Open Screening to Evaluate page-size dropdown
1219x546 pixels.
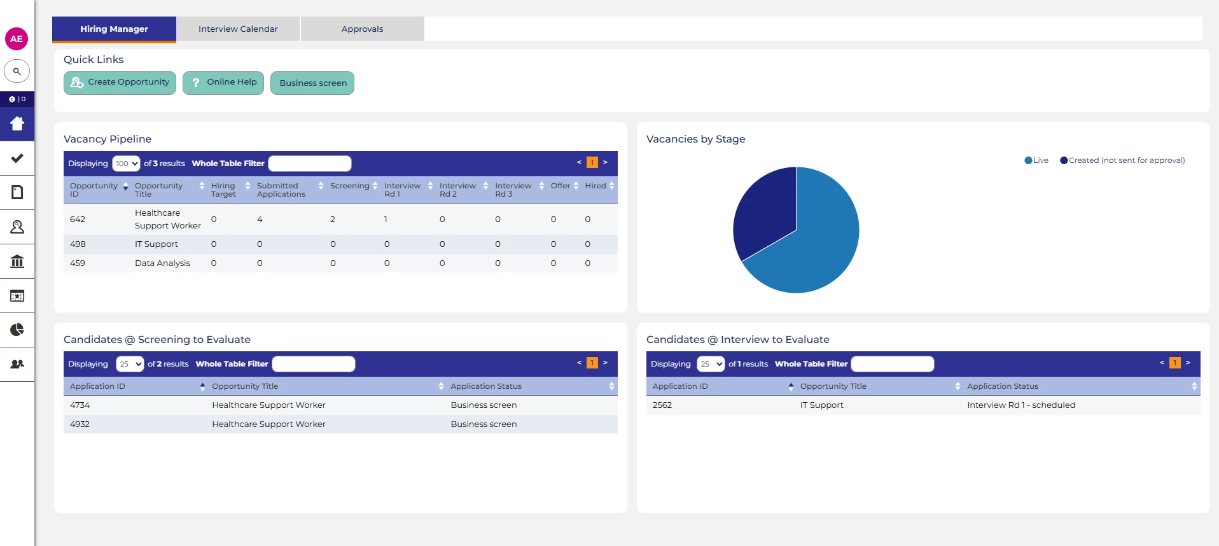pyautogui.click(x=130, y=364)
